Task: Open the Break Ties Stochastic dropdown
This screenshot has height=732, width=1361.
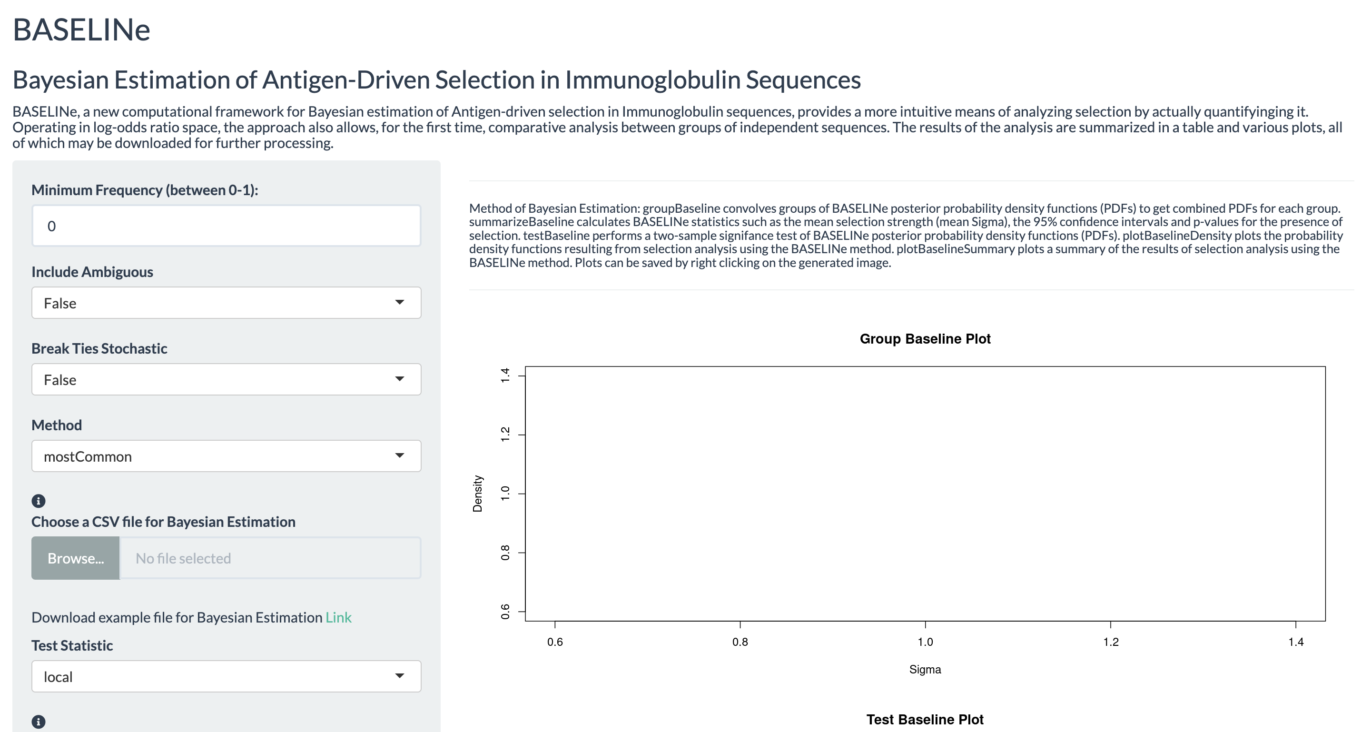Action: click(x=226, y=379)
